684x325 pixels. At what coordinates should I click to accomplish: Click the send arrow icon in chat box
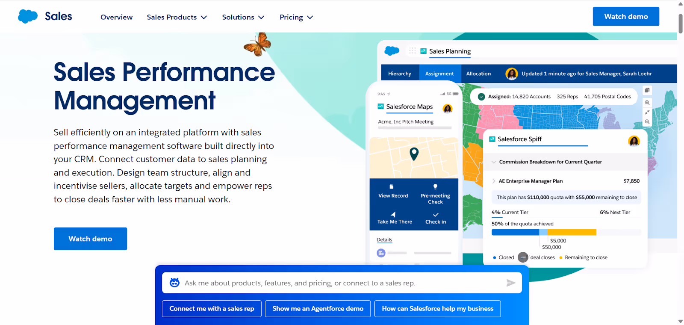click(x=511, y=283)
